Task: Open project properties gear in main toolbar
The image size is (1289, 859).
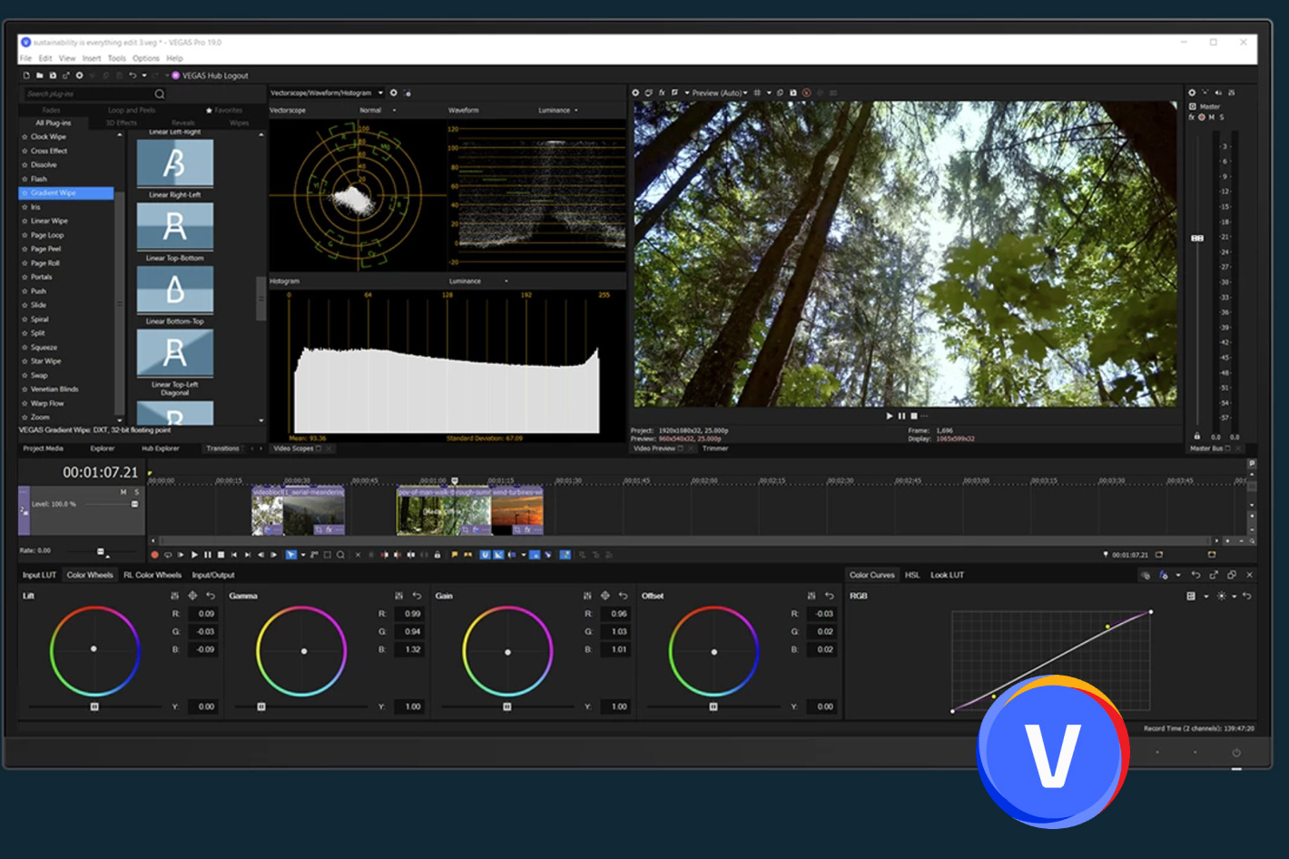Action: click(79, 75)
